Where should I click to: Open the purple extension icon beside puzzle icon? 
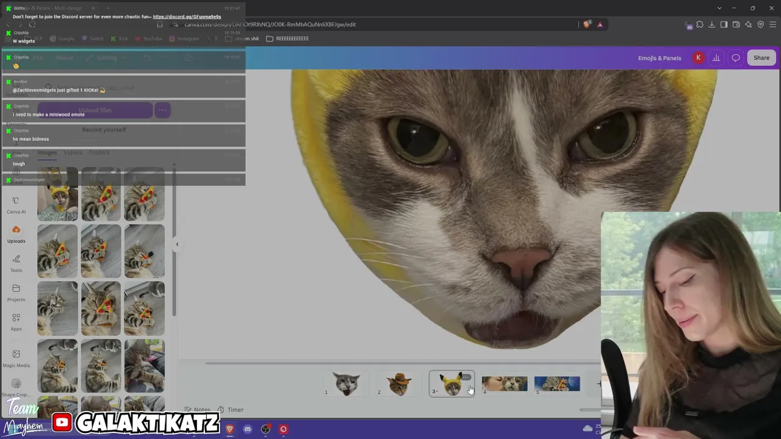click(689, 25)
